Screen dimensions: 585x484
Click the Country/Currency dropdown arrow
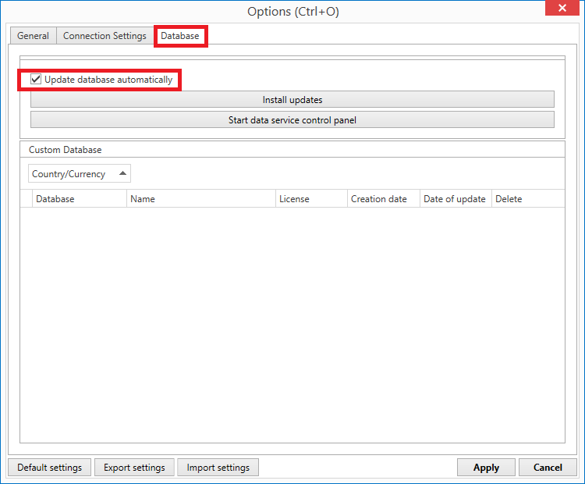[x=122, y=173]
